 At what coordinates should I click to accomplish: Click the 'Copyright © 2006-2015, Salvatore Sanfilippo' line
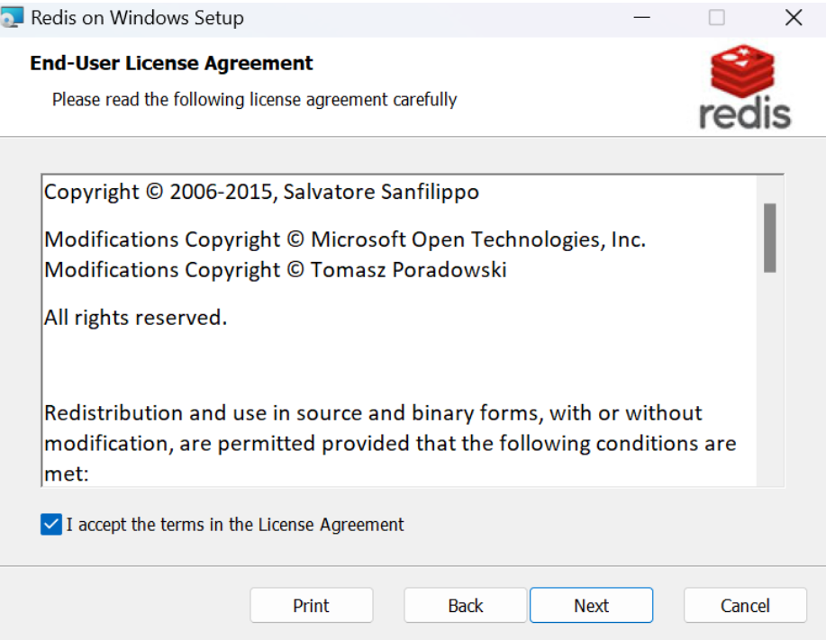[261, 192]
